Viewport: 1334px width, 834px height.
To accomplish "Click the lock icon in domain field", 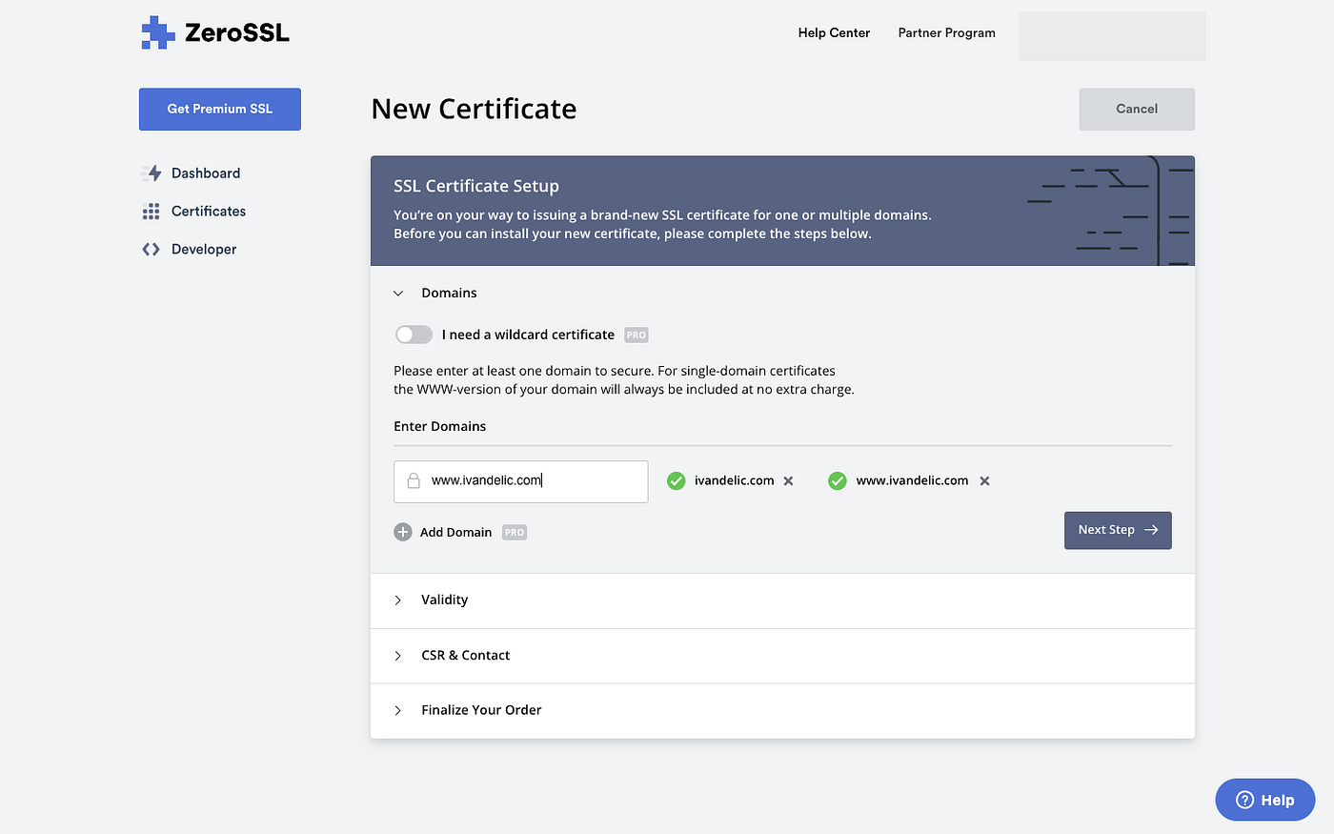I will click(x=414, y=481).
